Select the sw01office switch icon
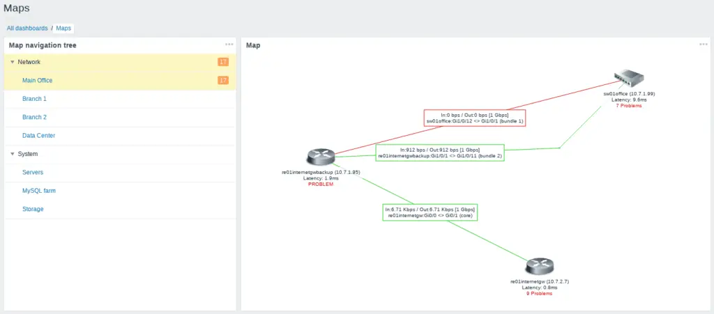Viewport: 714px width, 314px height. [x=628, y=79]
